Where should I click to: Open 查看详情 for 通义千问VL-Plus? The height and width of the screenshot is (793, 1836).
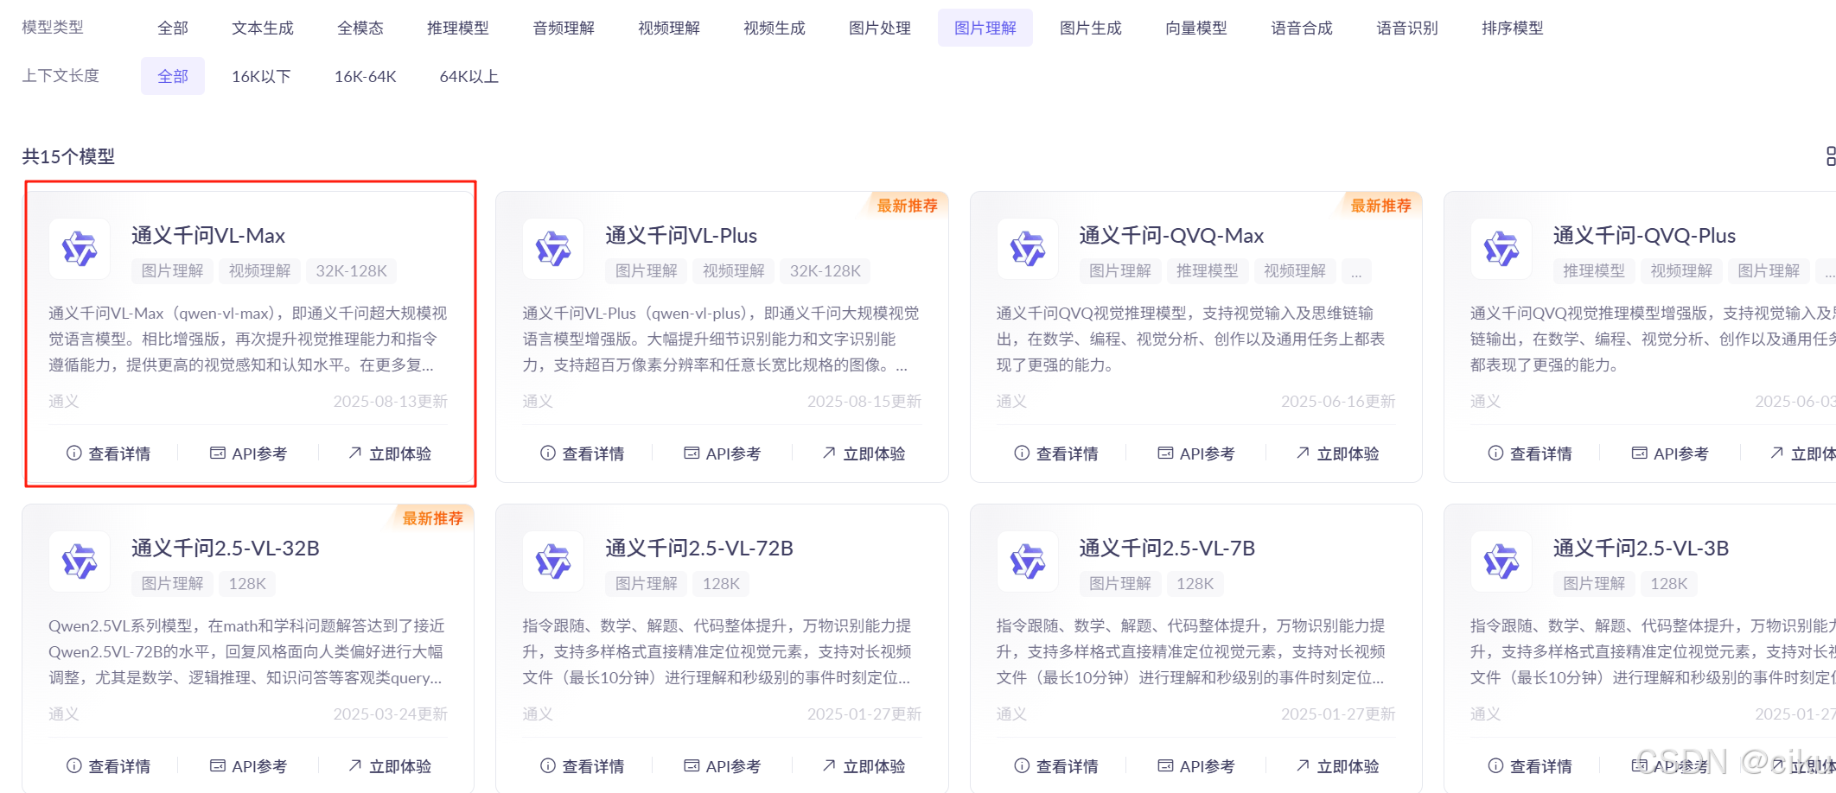pyautogui.click(x=583, y=454)
